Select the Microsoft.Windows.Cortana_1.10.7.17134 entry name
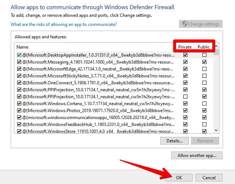Image resolution: width=235 pixels, height=184 pixels. (98, 104)
